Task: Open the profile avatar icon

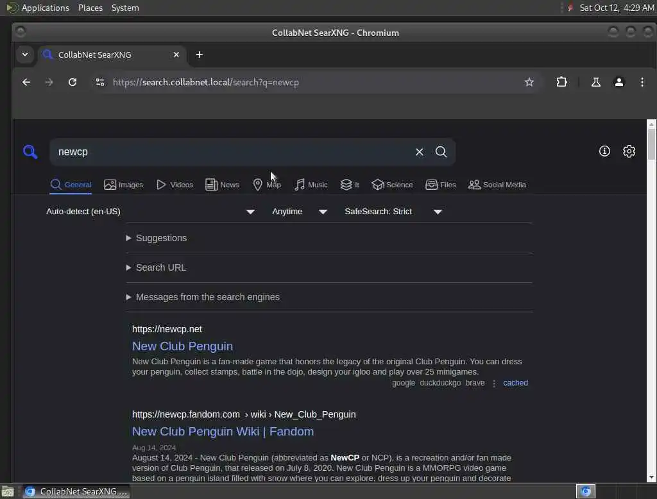Action: click(x=619, y=82)
